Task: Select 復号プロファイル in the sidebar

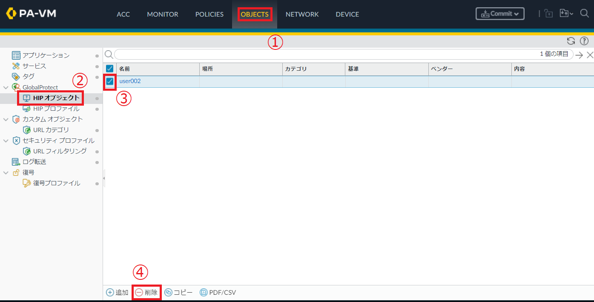Action: point(57,183)
